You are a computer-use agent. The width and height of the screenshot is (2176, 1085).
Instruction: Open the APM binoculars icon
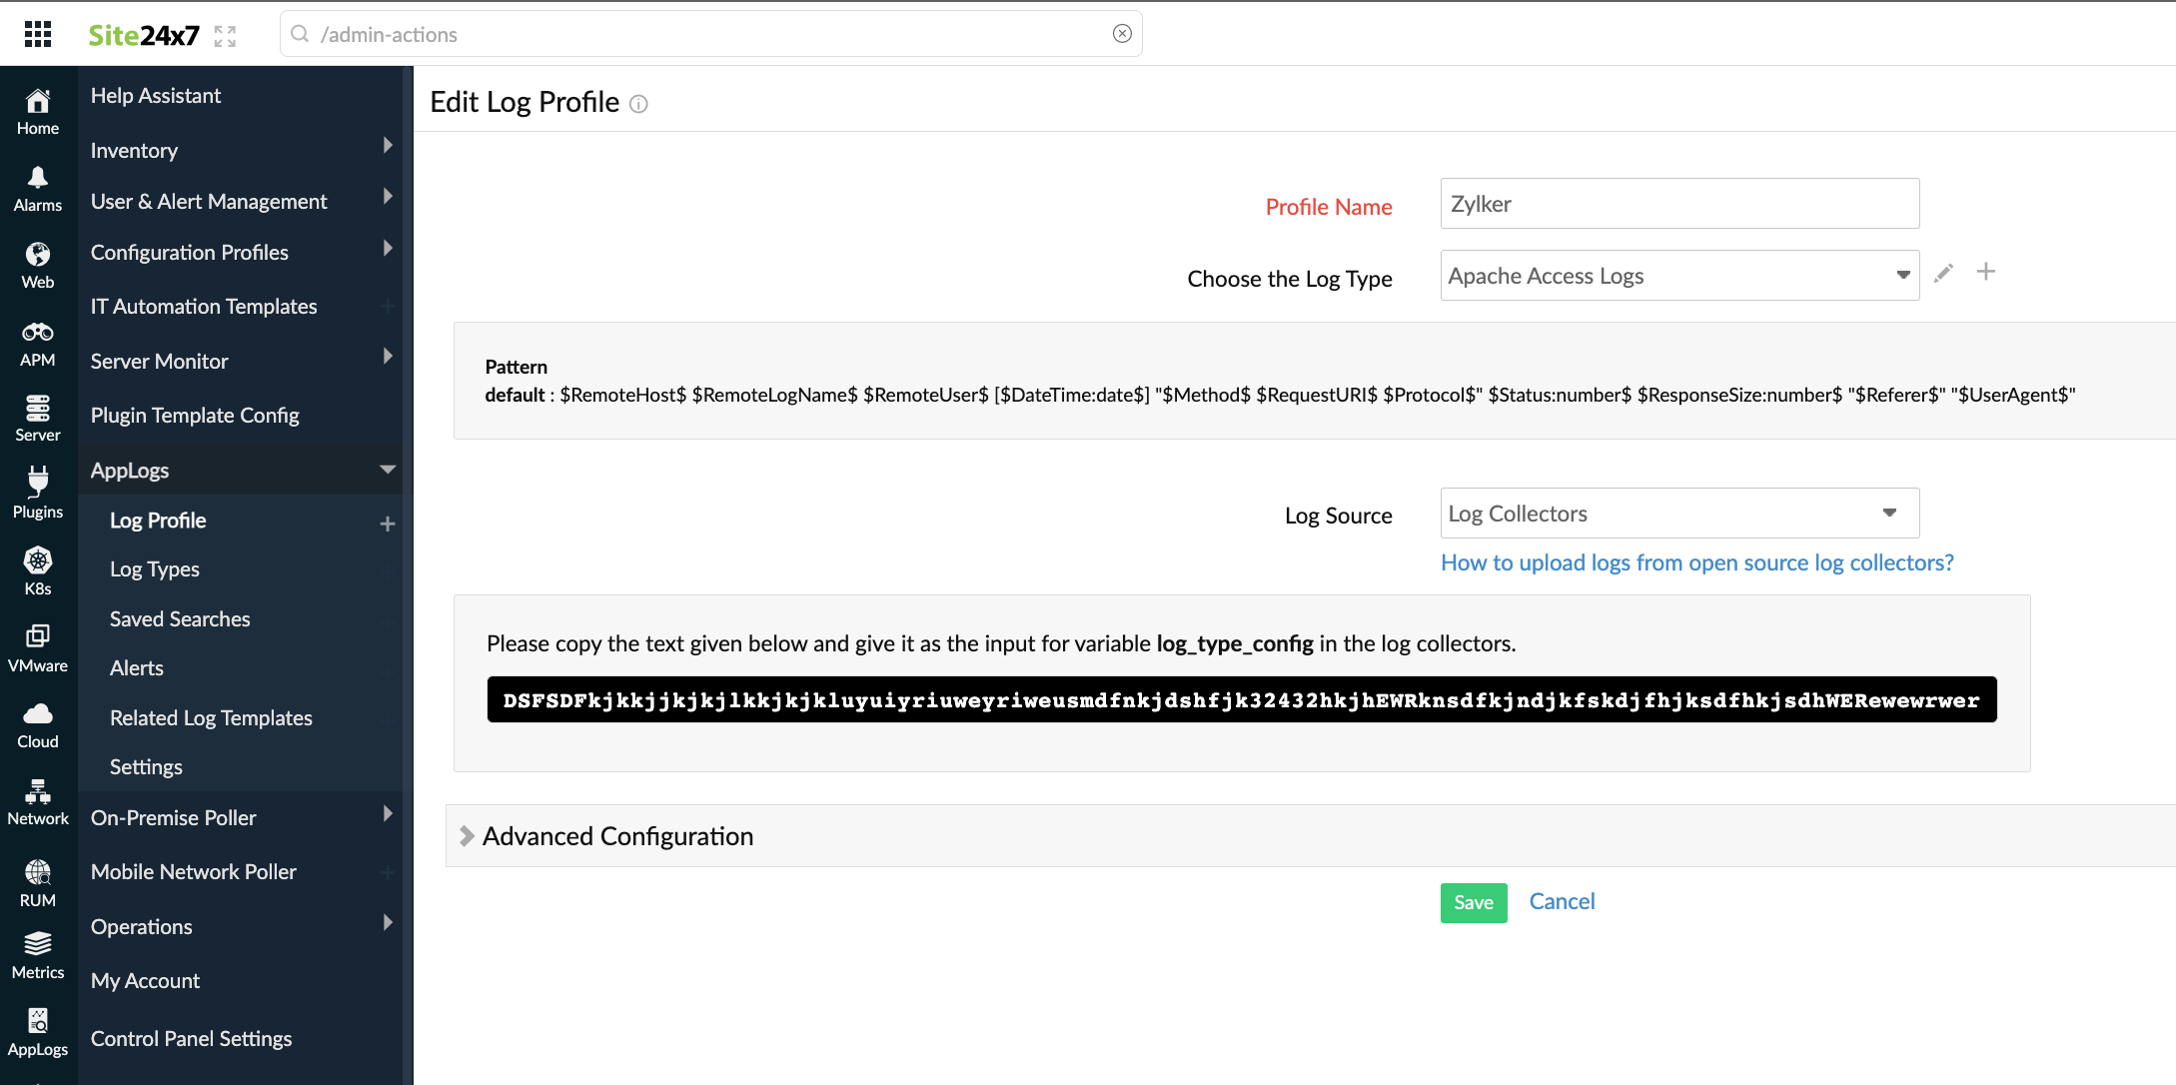coord(38,333)
